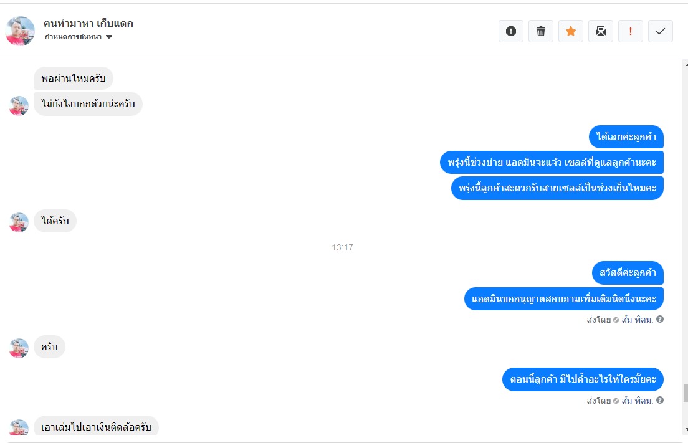This screenshot has width=688, height=443.
Task: Click avatar beside ได้ครับ message
Action: point(19,222)
